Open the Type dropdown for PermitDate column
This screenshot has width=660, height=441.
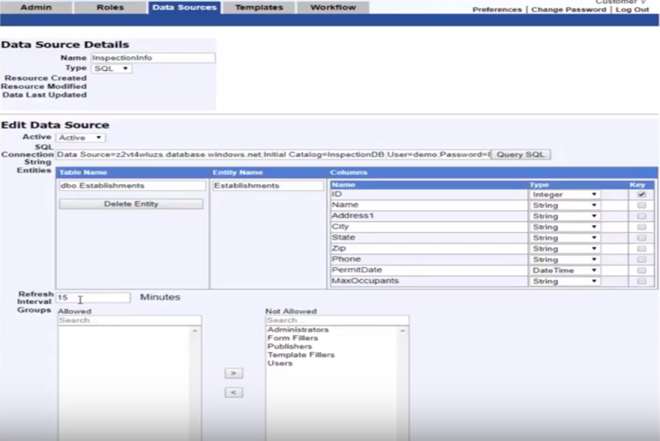pyautogui.click(x=564, y=271)
